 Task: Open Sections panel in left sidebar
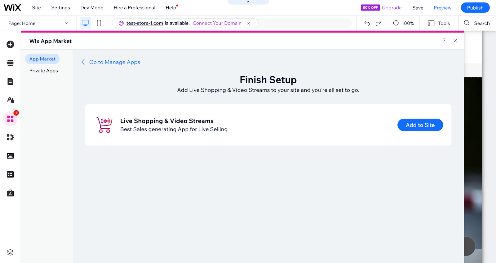point(10,63)
